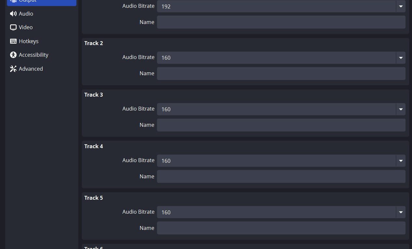Click the Track 2 Name input field
The height and width of the screenshot is (249, 412).
(x=281, y=74)
